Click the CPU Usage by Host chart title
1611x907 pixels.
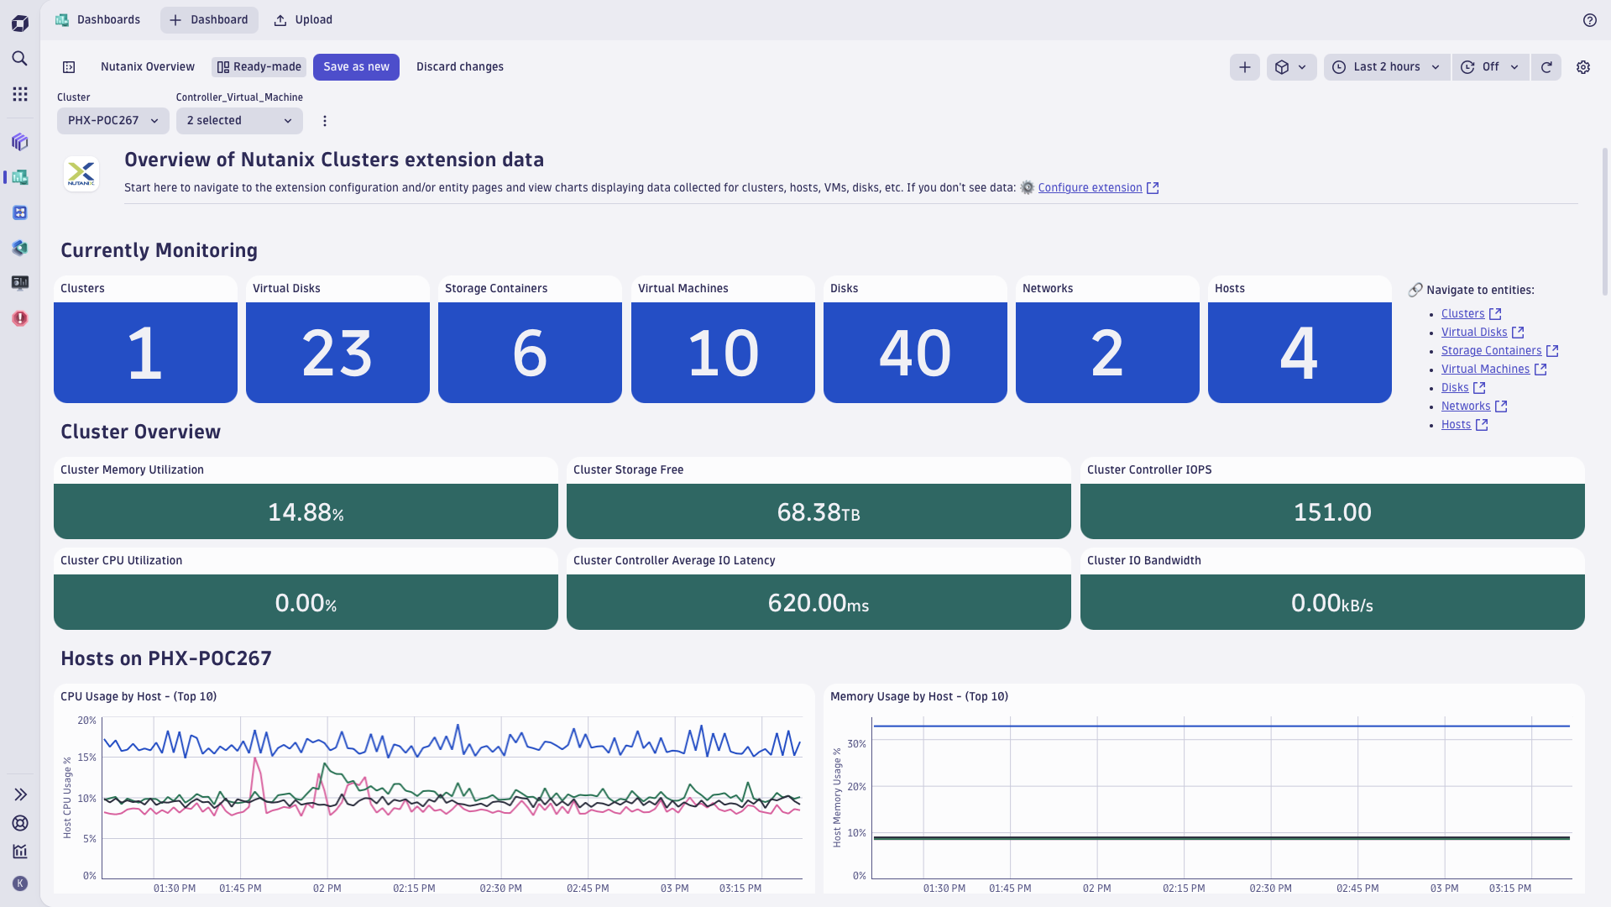(x=139, y=697)
